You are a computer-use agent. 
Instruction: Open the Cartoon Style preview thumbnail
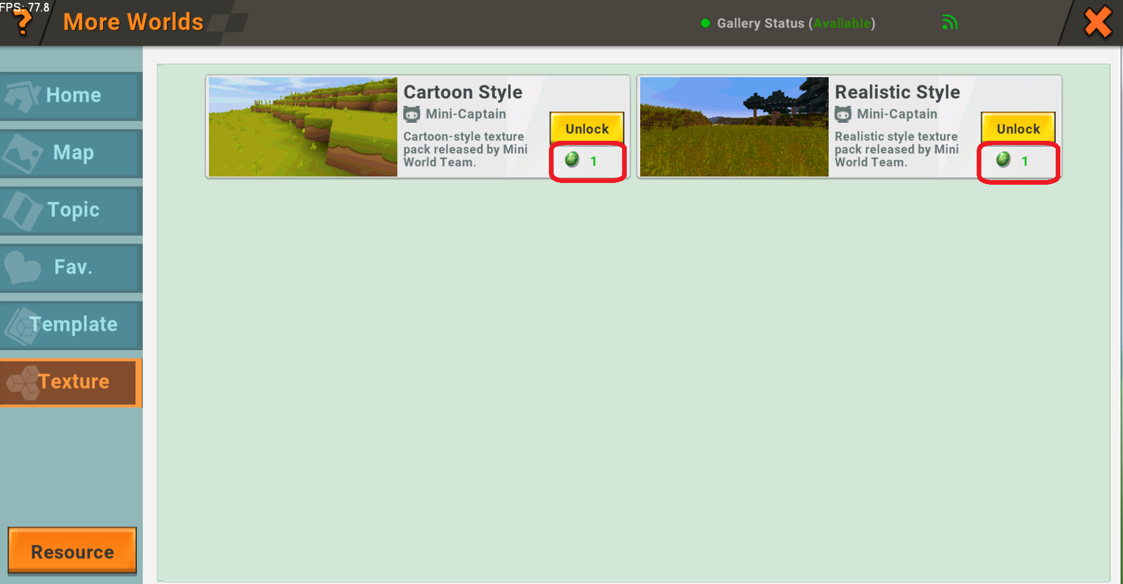303,127
